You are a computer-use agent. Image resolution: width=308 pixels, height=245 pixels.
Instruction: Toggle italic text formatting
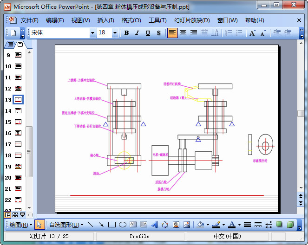point(137,33)
